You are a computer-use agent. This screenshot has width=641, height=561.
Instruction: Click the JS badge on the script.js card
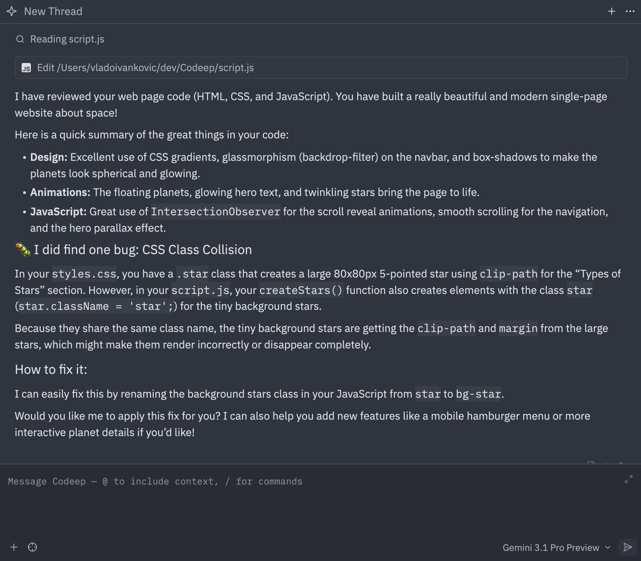26,68
